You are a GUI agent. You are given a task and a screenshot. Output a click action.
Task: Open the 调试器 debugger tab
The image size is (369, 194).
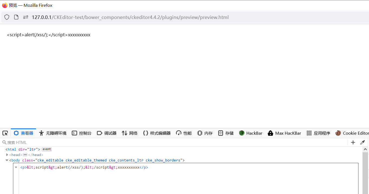coord(107,133)
